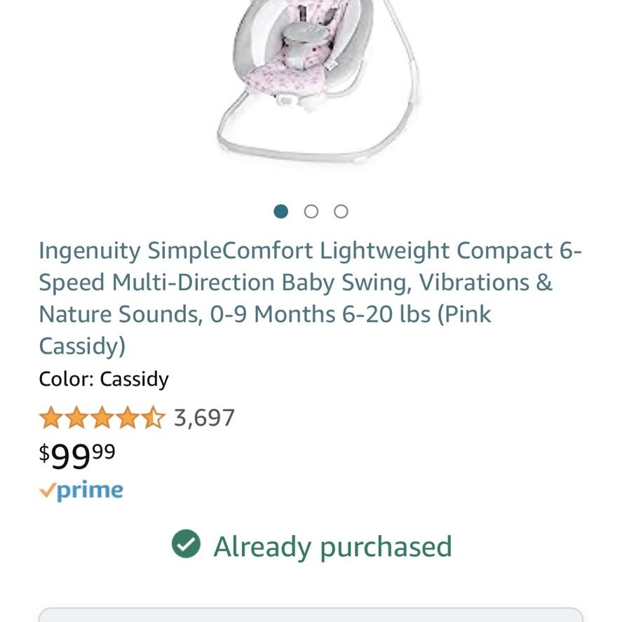Screen dimensions: 622x622
Task: Click the first gold star
Action: (51, 417)
